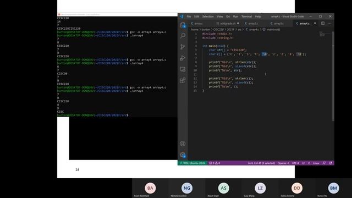Screen dimensions: 352x198
Task: Open the Terminal menu
Action: click(x=246, y=16)
